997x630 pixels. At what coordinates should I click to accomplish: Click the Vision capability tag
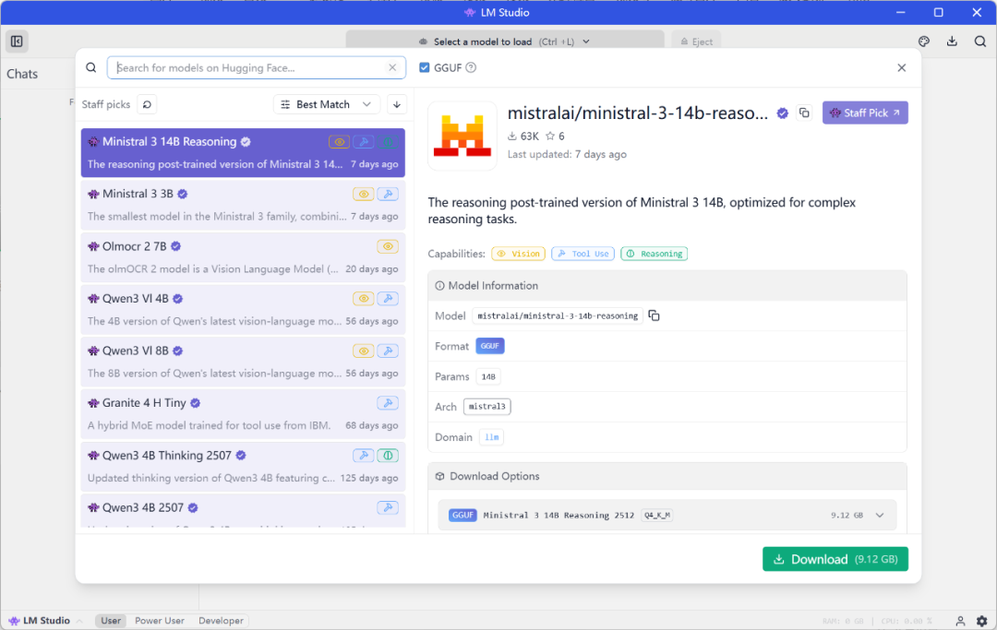click(x=519, y=254)
